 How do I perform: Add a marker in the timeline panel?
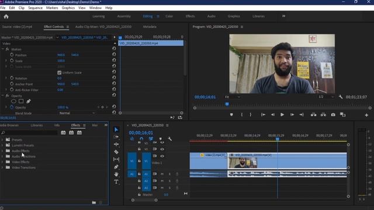(160, 139)
